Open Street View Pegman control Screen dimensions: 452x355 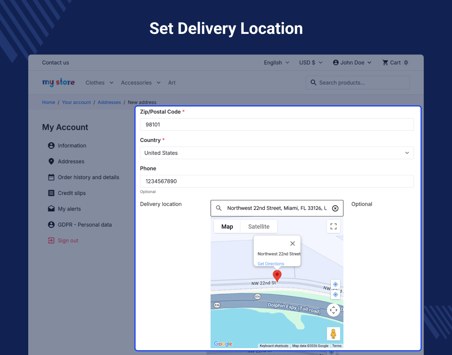[x=333, y=334]
